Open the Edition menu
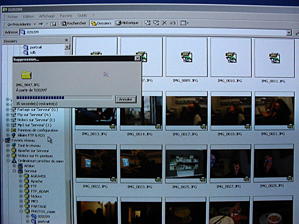 28,17
